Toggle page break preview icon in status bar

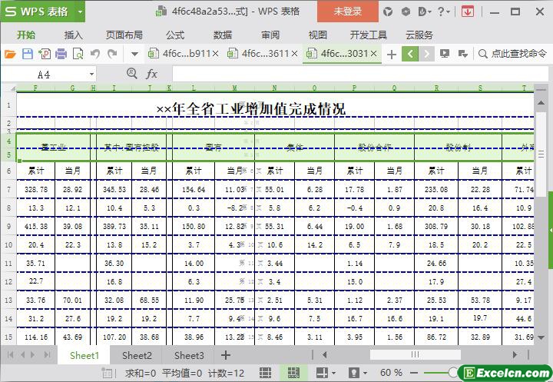(293, 373)
